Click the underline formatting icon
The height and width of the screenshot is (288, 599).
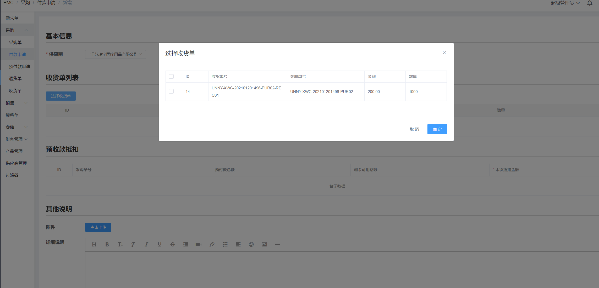(x=159, y=244)
